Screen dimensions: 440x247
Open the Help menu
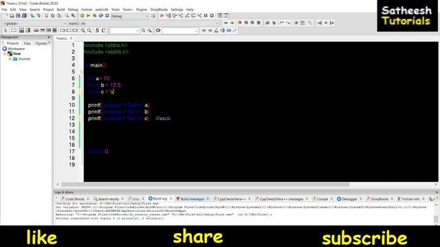click(x=190, y=10)
